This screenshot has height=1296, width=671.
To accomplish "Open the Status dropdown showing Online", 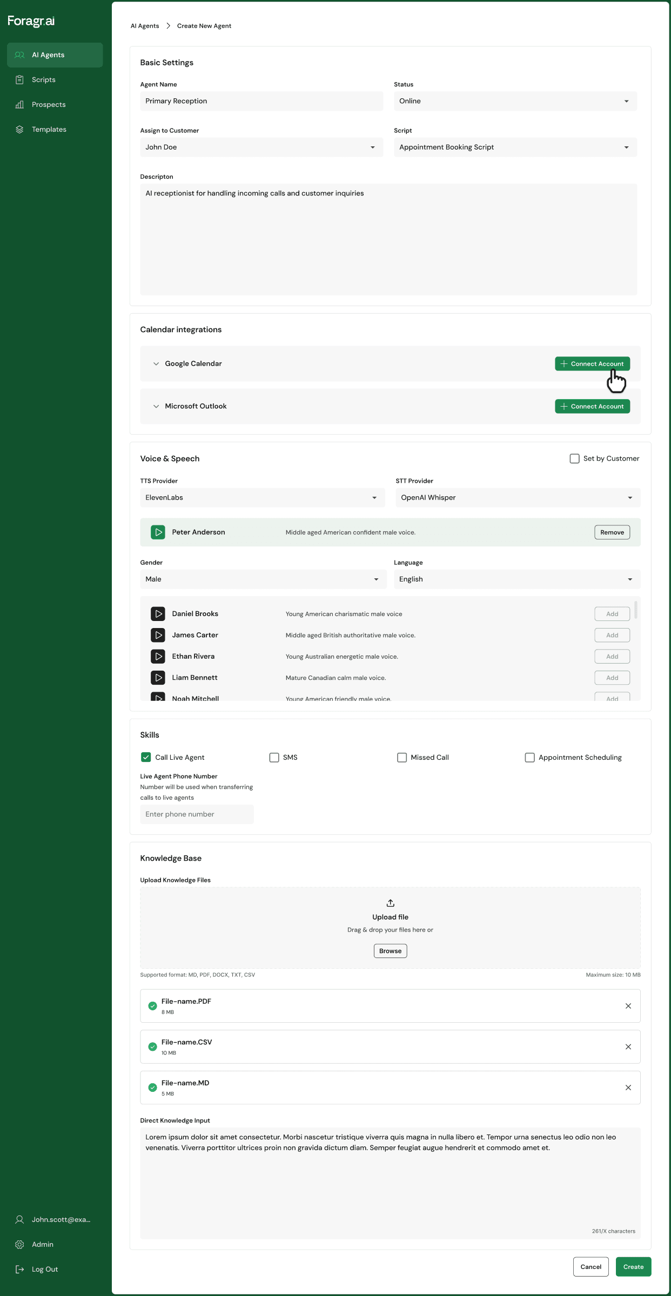I will tap(515, 101).
